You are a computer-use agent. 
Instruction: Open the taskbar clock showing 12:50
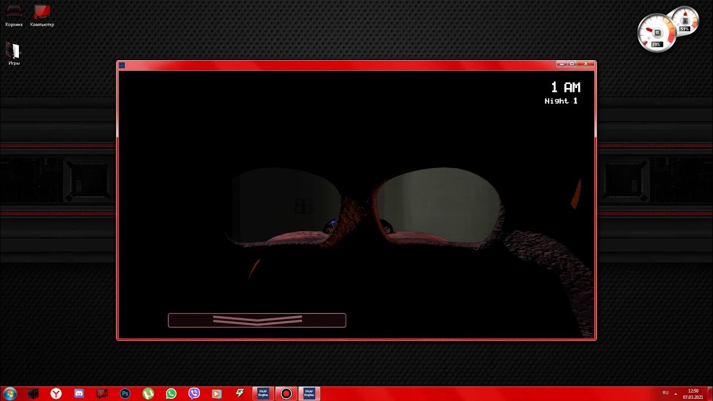click(x=694, y=394)
